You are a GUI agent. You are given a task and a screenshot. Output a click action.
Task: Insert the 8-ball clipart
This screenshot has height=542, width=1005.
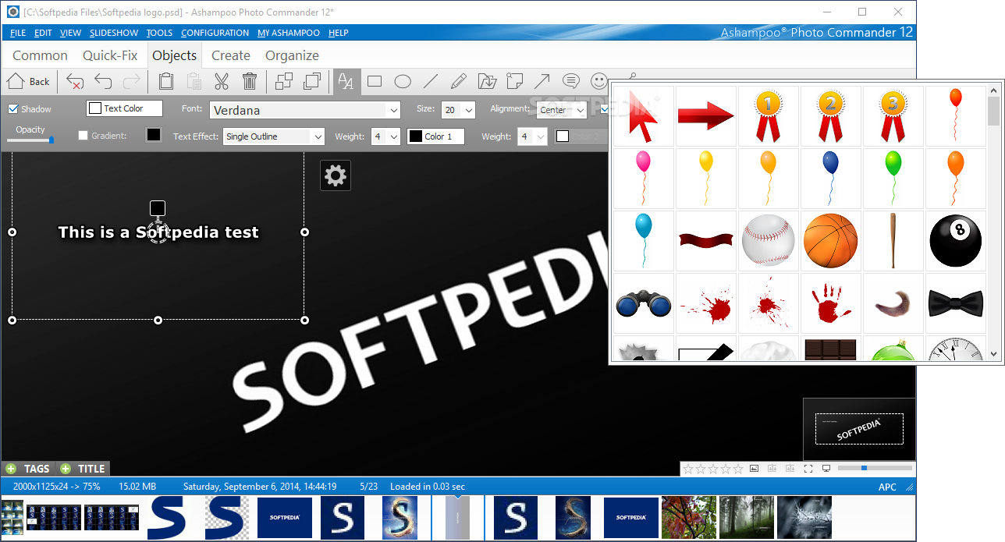point(956,241)
